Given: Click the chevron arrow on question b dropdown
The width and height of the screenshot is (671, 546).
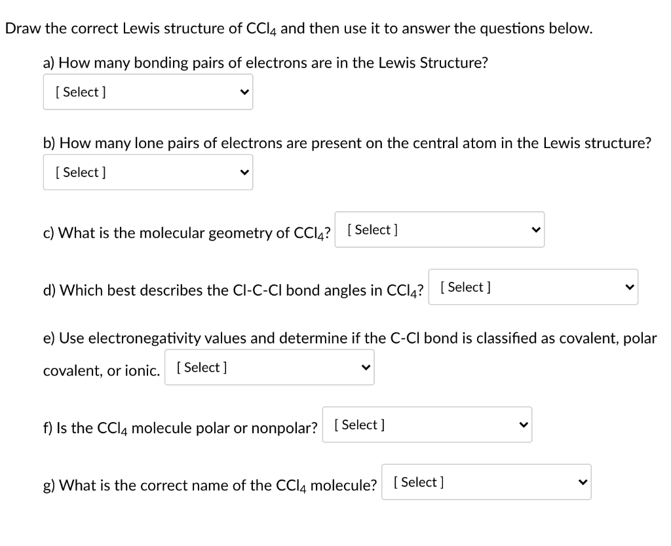Looking at the screenshot, I should pos(245,172).
